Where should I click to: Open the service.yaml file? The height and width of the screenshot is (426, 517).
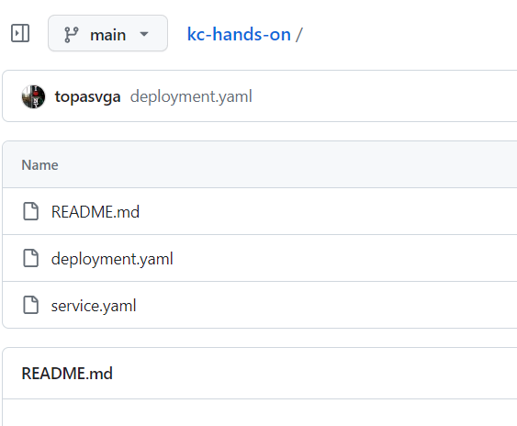tap(94, 306)
